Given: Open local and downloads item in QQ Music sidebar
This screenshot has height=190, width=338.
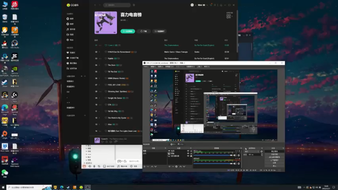Looking at the screenshot, I should tap(73, 58).
